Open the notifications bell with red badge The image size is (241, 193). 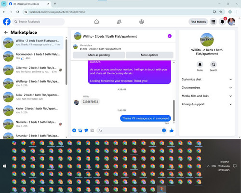click(x=222, y=22)
